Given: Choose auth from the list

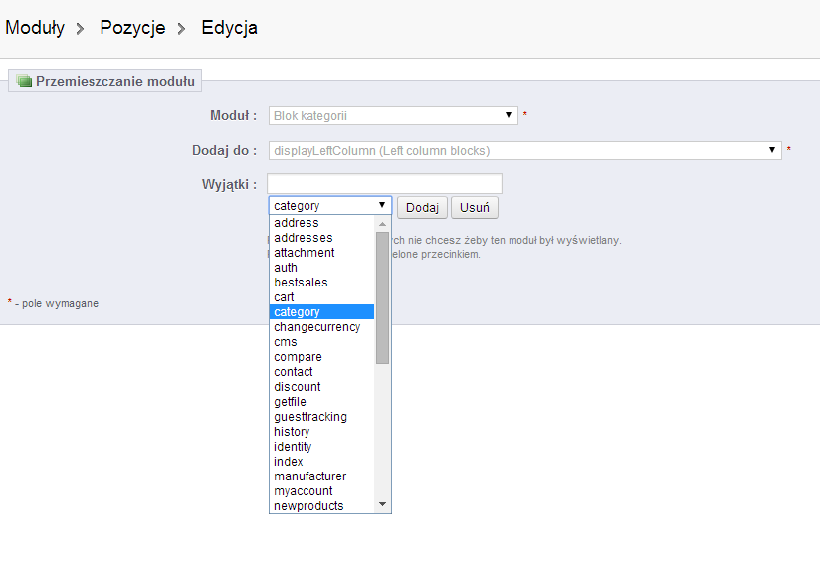Looking at the screenshot, I should pos(322,268).
